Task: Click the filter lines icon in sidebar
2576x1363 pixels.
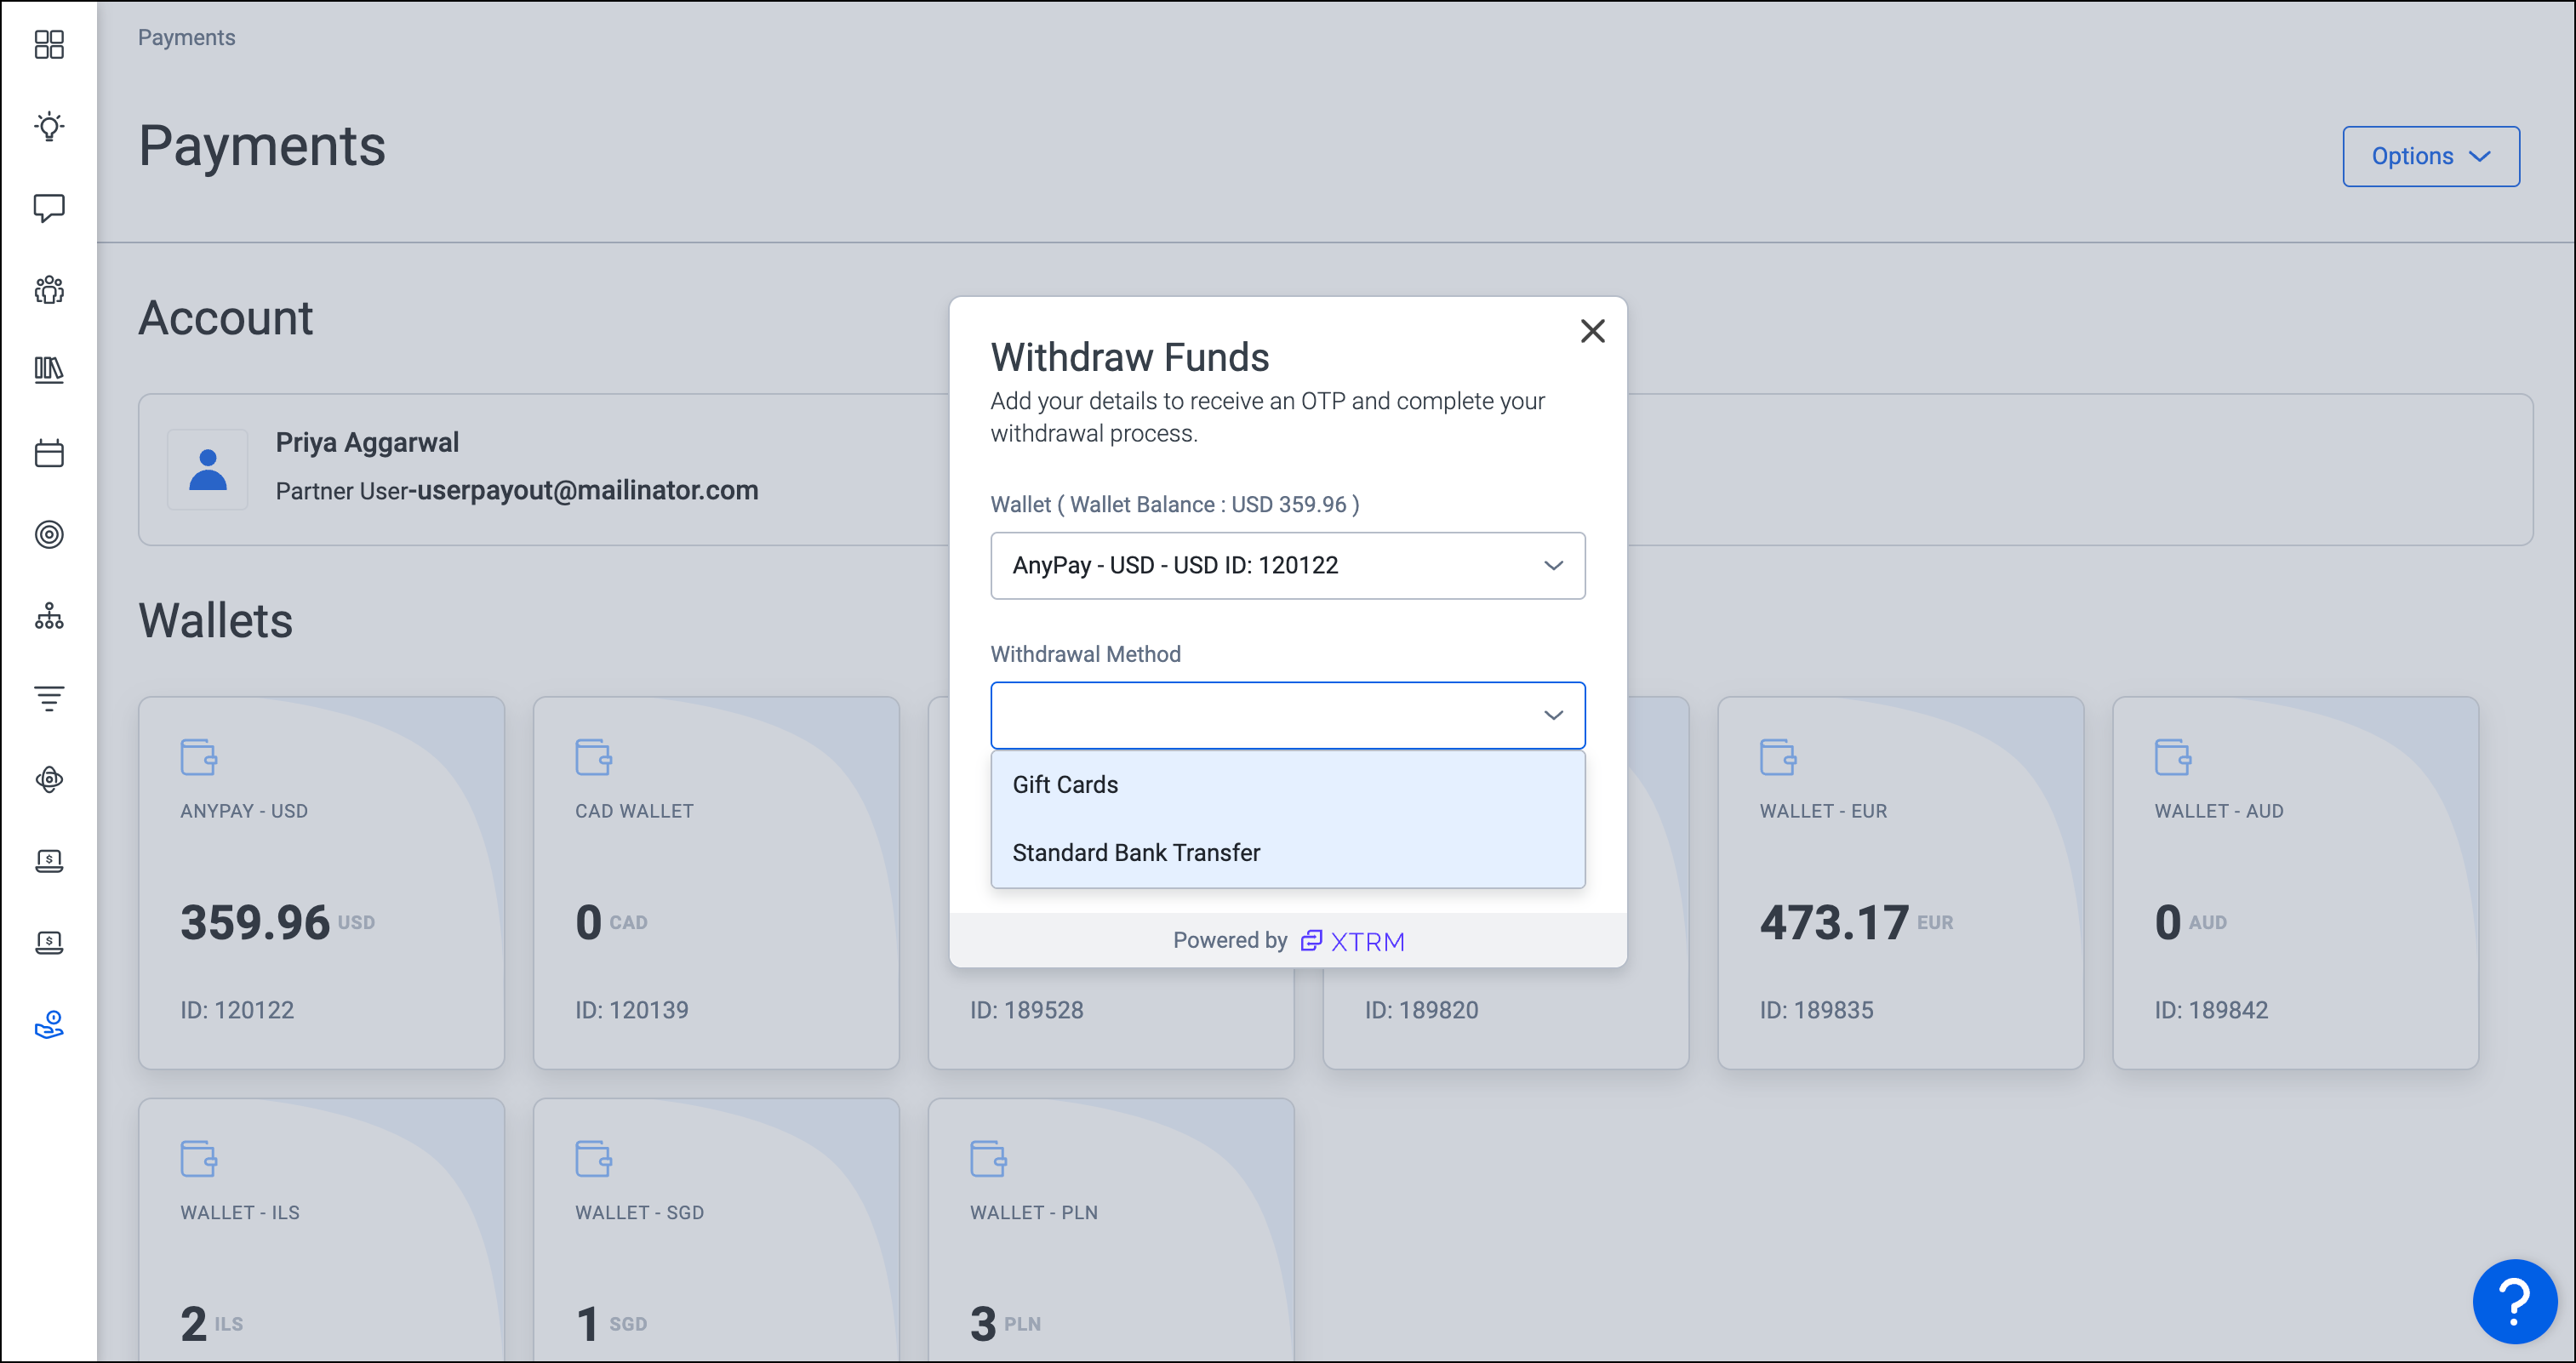Action: [x=49, y=698]
